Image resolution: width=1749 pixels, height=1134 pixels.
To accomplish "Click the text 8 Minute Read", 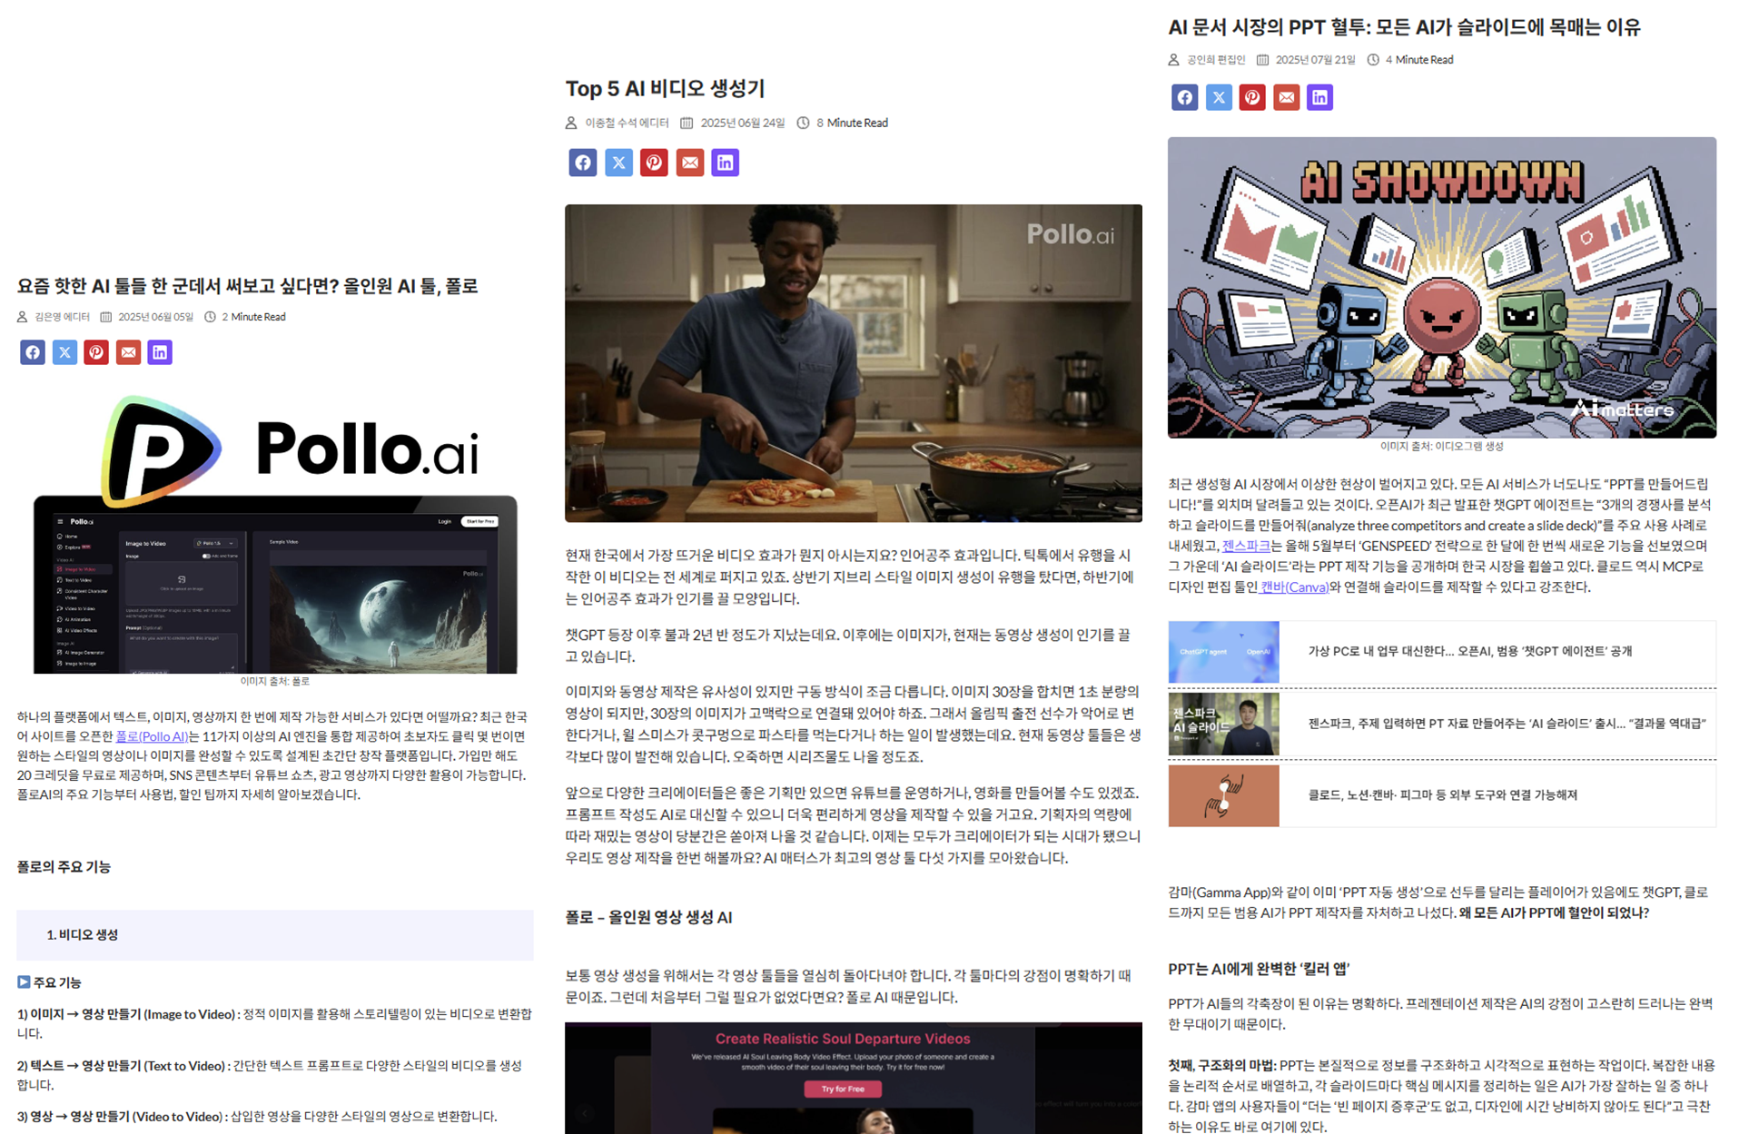I will tap(852, 123).
